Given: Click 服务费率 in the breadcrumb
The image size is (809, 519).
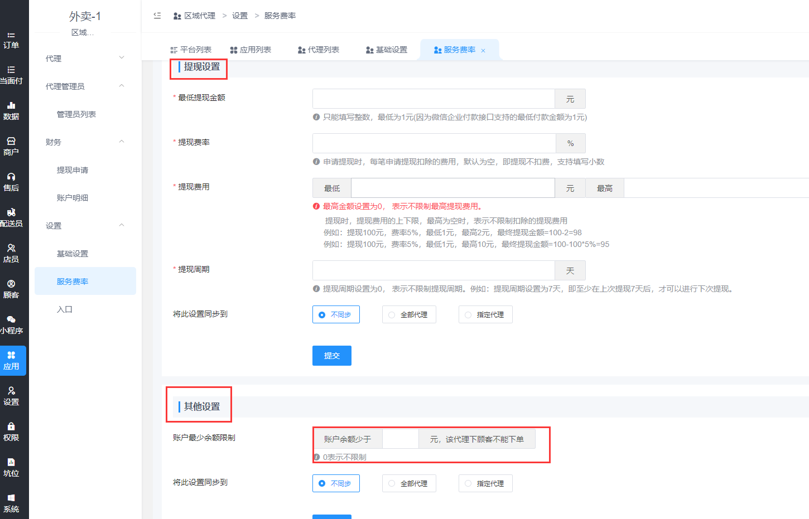Looking at the screenshot, I should pos(280,16).
